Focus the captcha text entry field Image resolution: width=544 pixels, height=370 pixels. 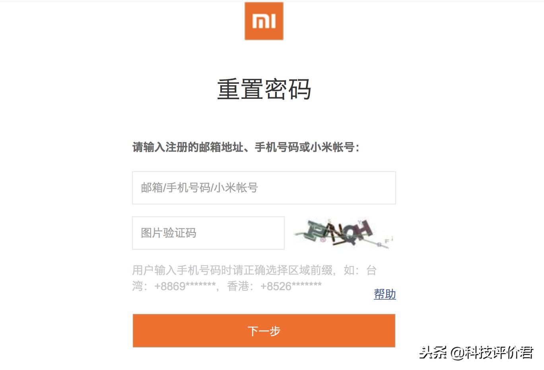(x=208, y=233)
